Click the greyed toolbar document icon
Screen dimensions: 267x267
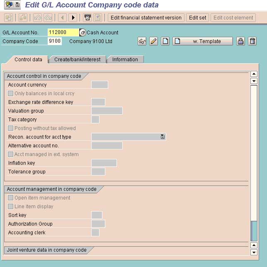pyautogui.click(x=98, y=17)
